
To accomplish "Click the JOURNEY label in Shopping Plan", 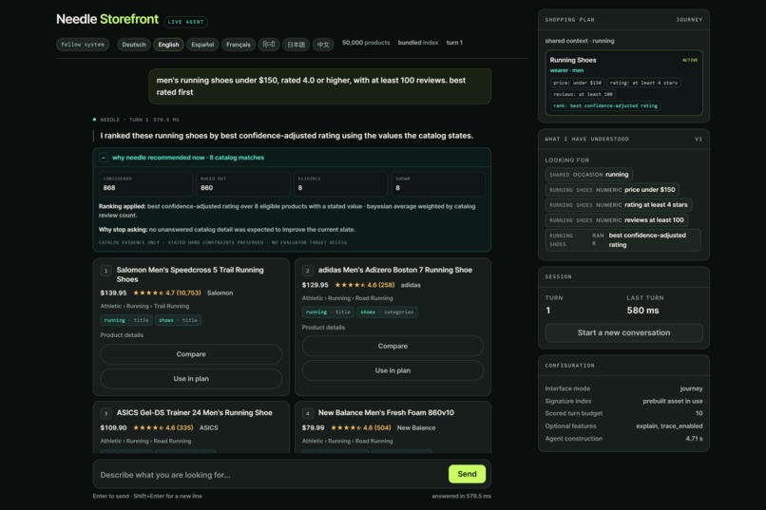I will click(689, 20).
